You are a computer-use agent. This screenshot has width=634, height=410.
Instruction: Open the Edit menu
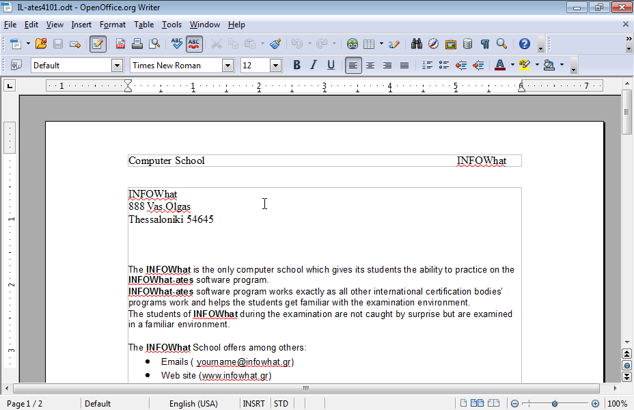point(31,25)
